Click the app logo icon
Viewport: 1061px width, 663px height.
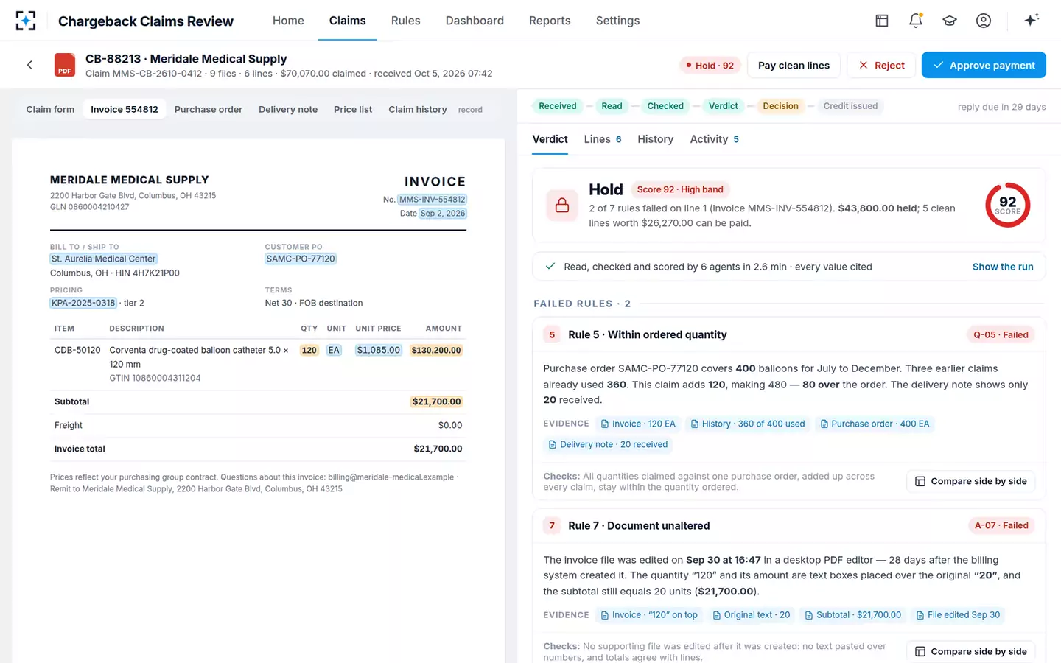tap(26, 21)
